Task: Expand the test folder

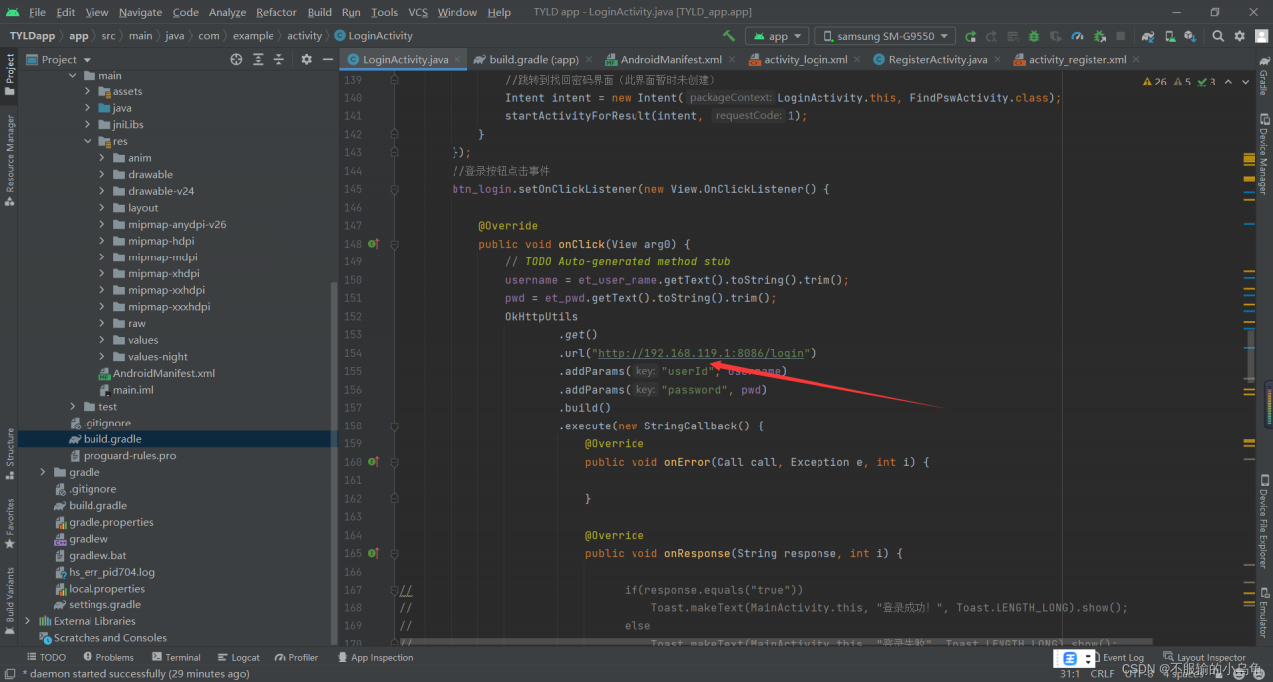Action: (x=73, y=407)
